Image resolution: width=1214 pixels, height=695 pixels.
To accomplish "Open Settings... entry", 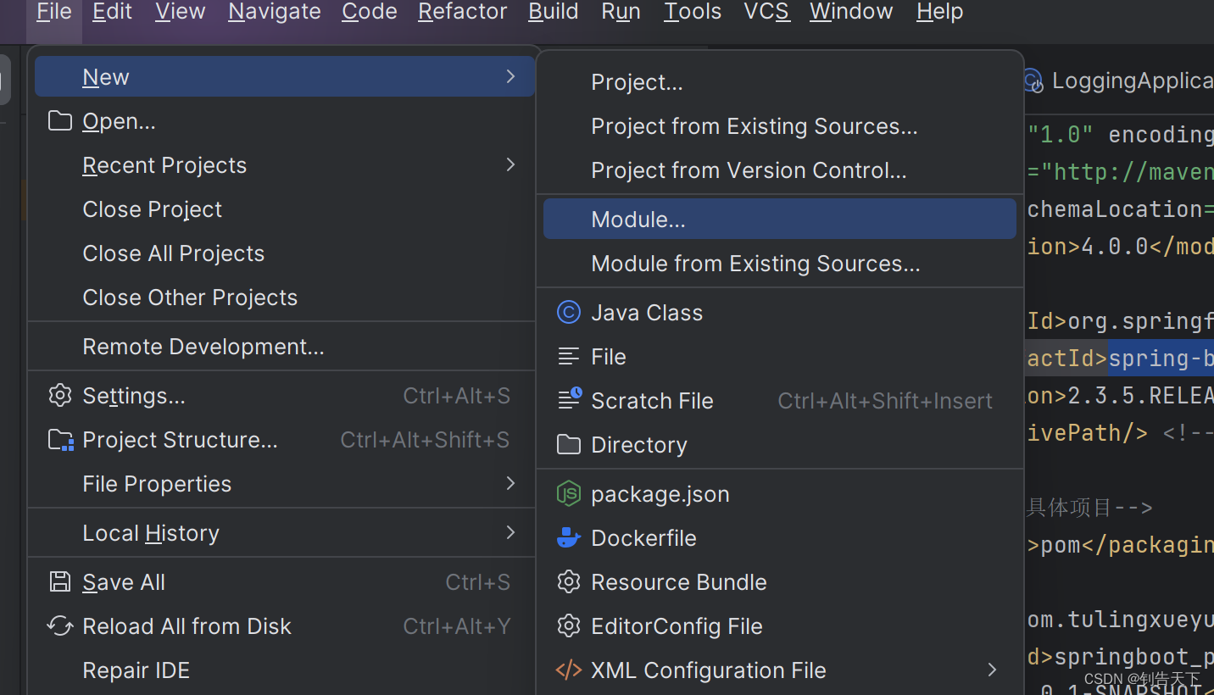I will [x=284, y=396].
